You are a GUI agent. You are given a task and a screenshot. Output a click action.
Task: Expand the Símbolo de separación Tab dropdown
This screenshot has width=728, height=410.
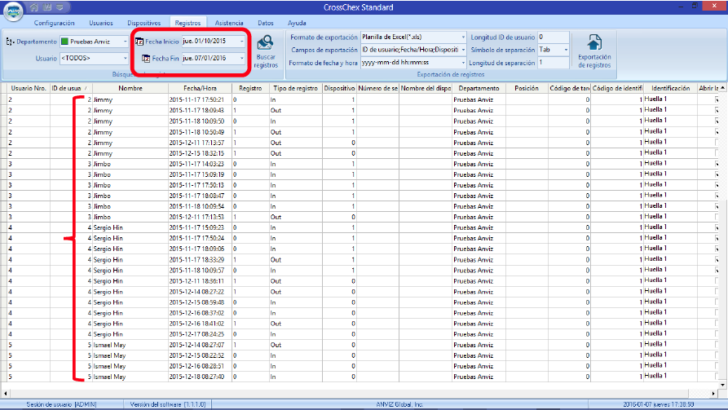pos(566,50)
